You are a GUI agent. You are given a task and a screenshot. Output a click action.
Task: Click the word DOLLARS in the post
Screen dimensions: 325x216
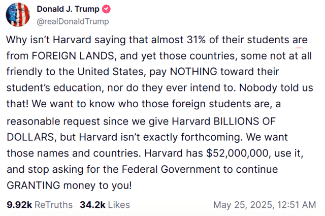[30, 137]
